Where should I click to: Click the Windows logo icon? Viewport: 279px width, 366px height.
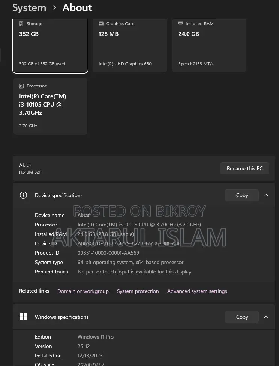[x=23, y=317]
